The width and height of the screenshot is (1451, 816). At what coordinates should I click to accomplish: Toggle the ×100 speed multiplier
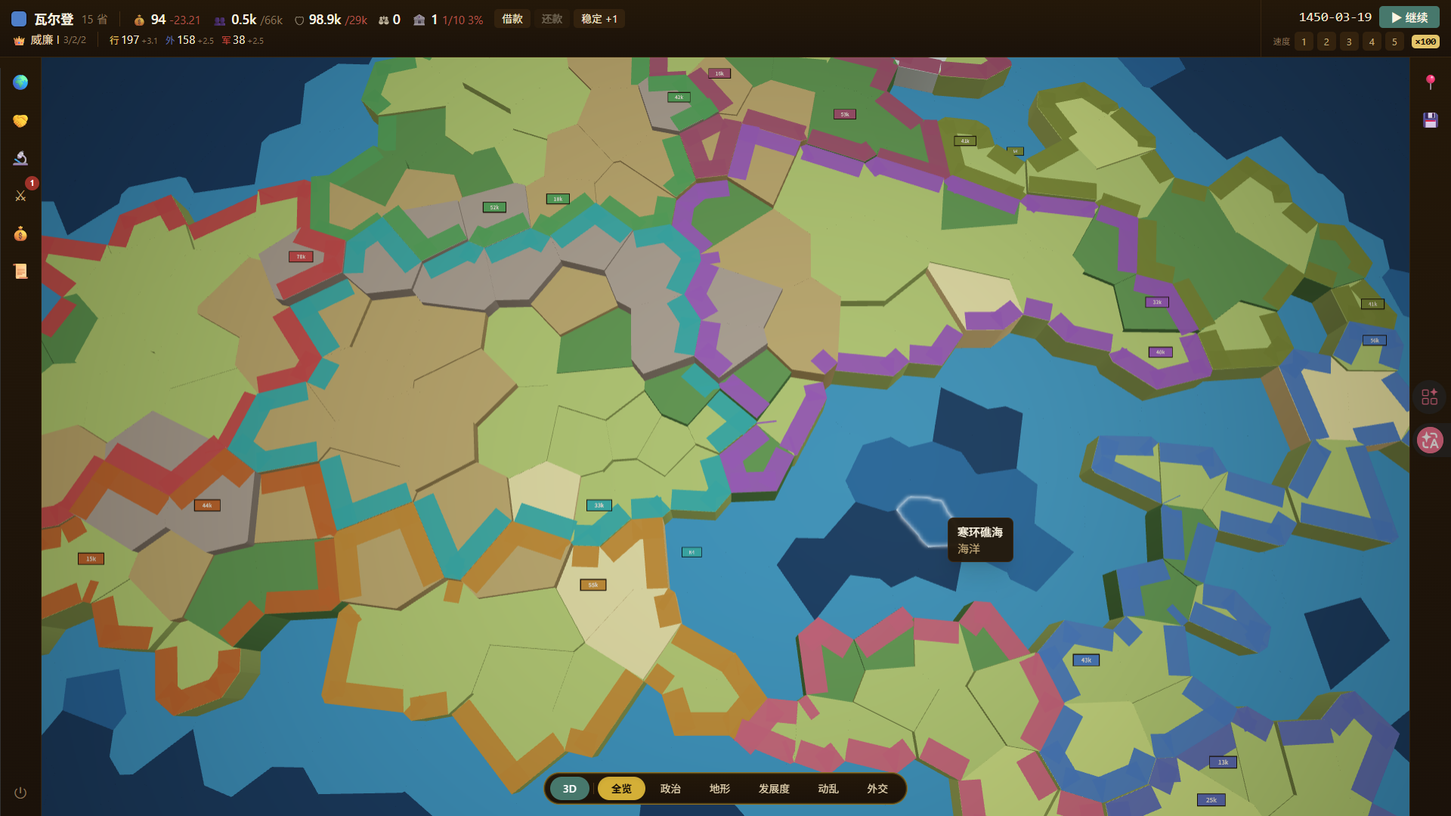point(1425,42)
